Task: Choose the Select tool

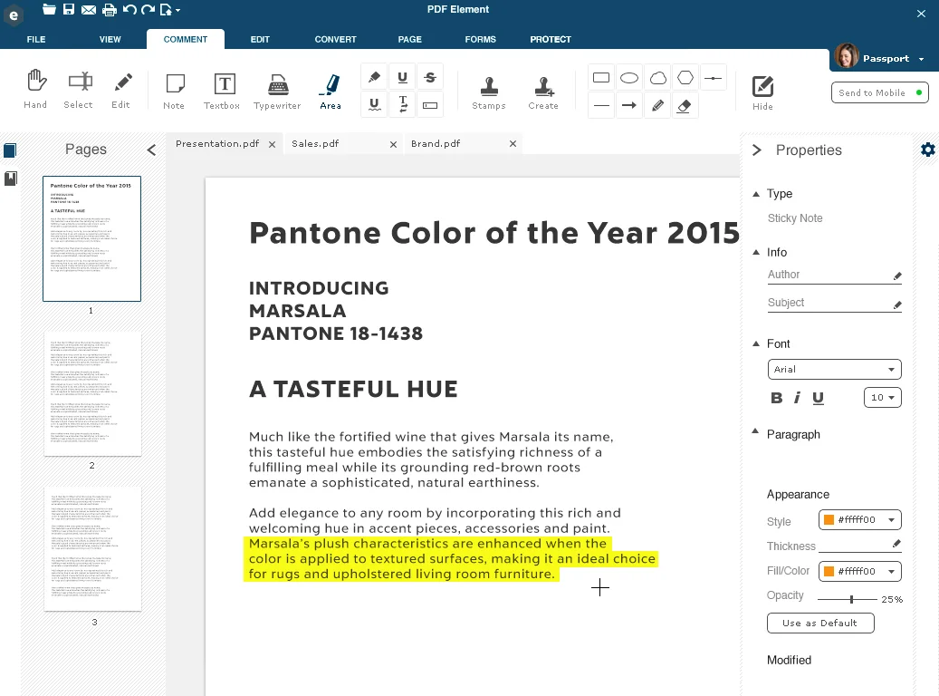Action: tap(79, 89)
